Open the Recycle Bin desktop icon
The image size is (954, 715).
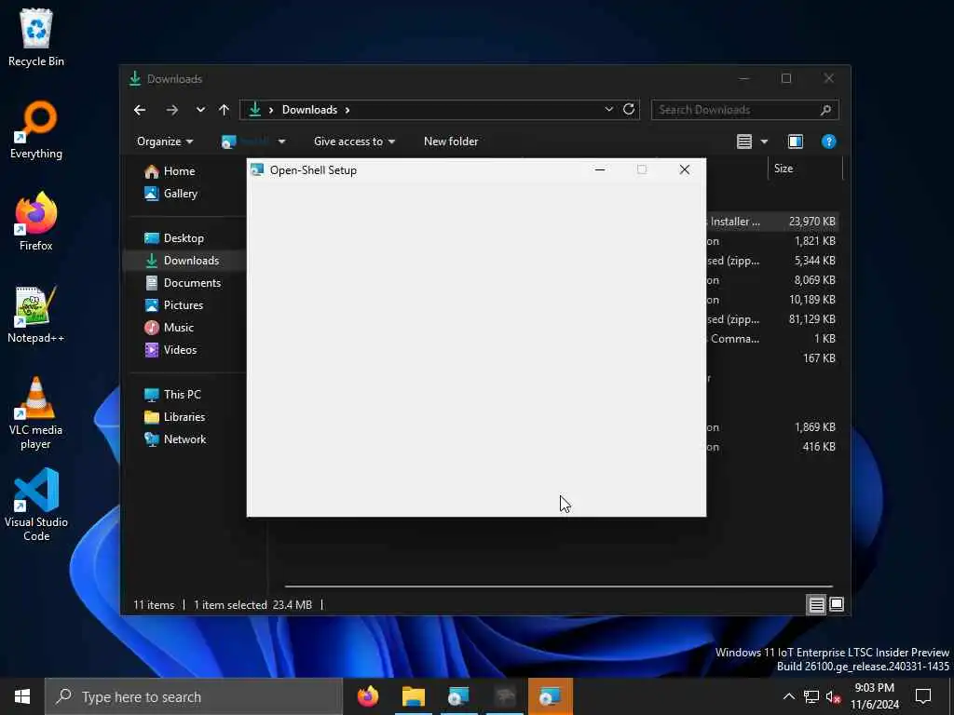36,37
